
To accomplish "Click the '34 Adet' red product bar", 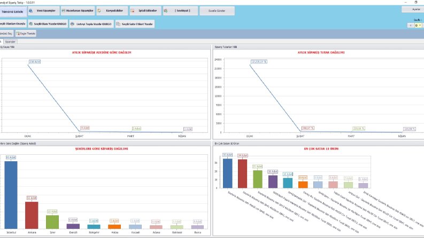I will tap(243, 173).
